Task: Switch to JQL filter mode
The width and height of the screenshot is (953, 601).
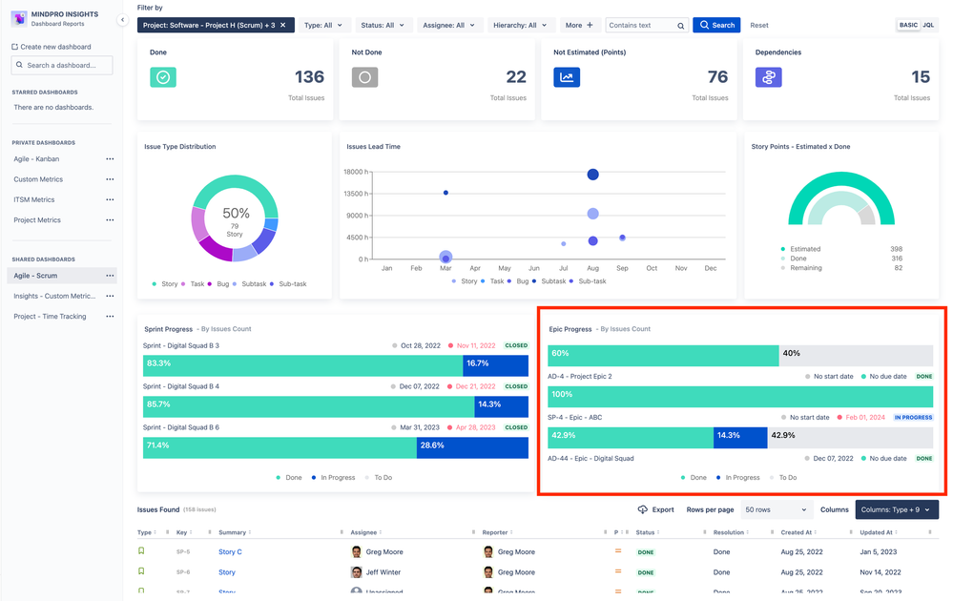Action: [x=928, y=25]
